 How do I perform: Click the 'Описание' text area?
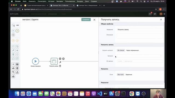(139, 36)
